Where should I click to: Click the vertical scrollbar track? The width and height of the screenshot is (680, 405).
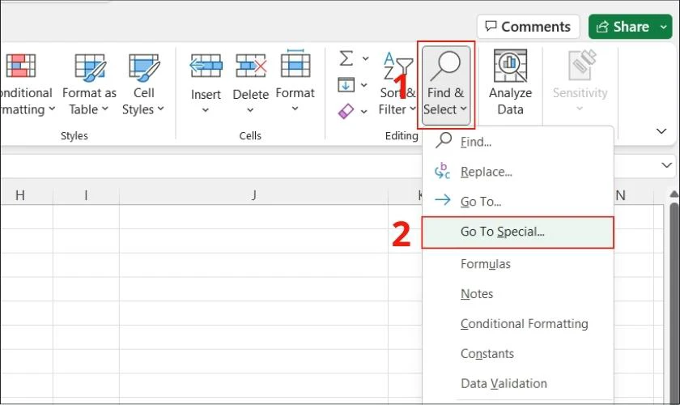point(674,304)
